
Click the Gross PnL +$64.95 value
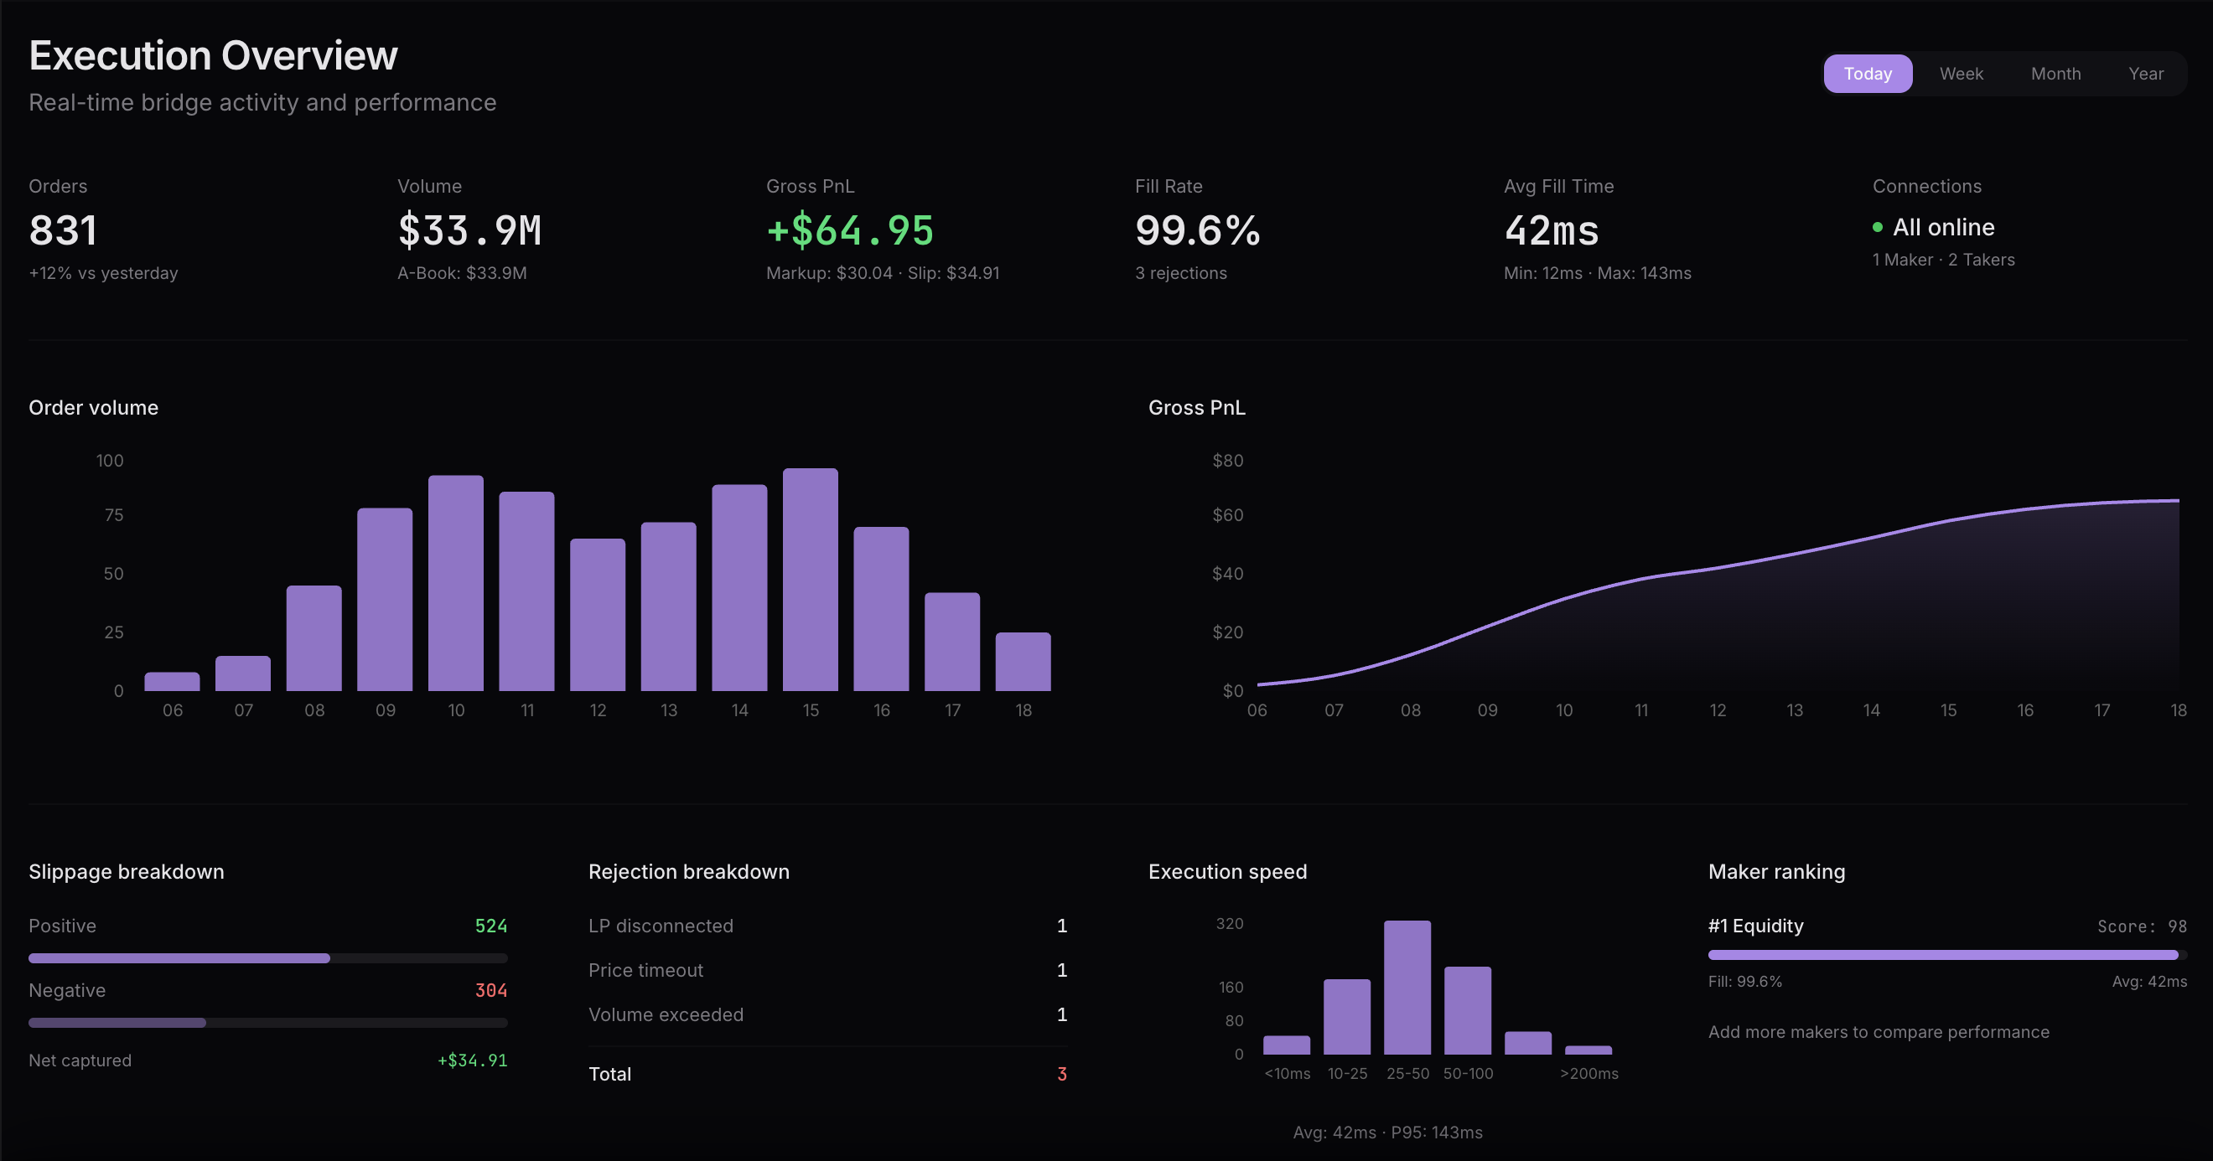(849, 230)
